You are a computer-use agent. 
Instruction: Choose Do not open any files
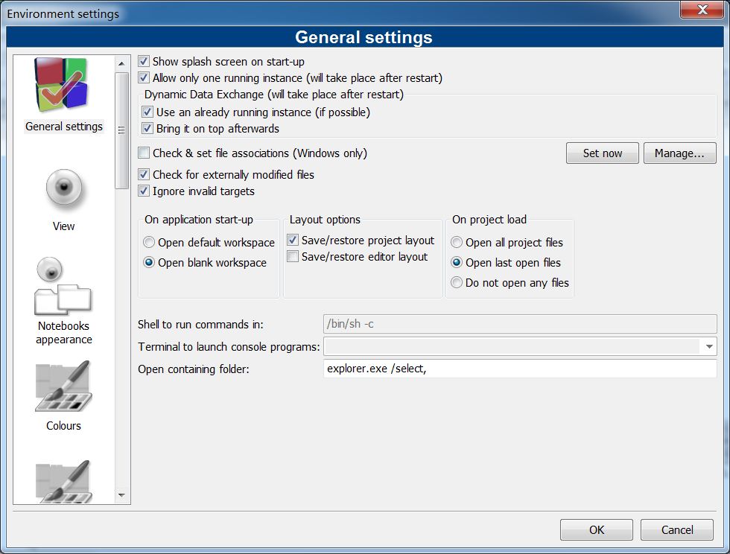[x=457, y=283]
